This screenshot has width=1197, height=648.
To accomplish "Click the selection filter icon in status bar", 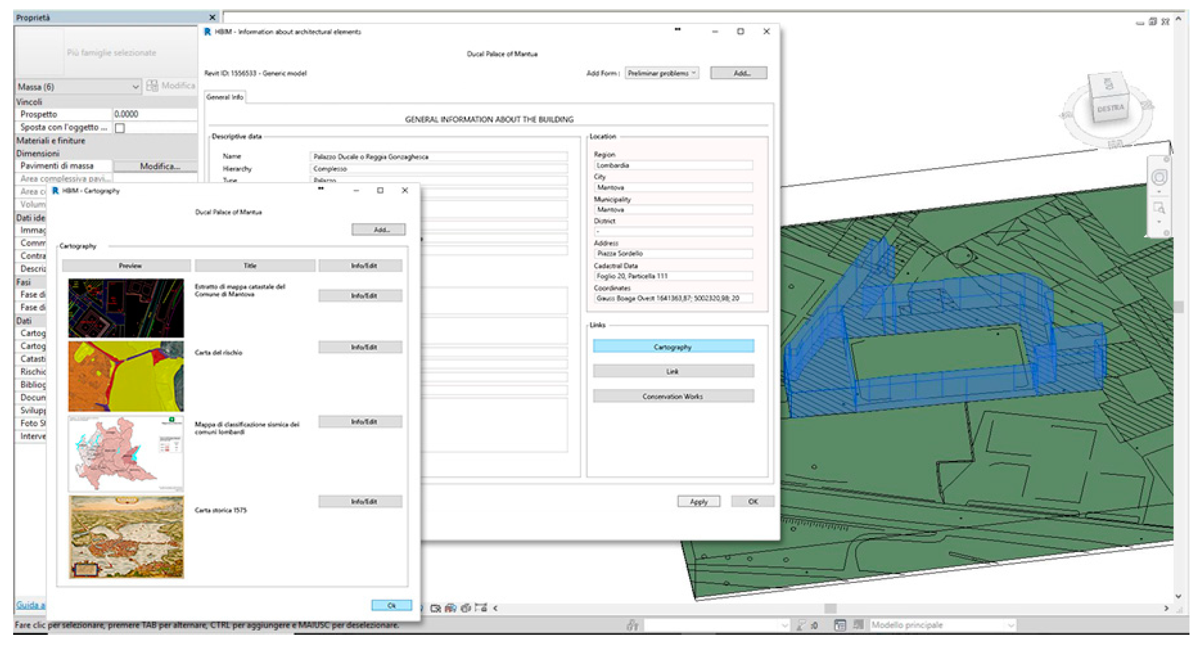I will tap(801, 625).
